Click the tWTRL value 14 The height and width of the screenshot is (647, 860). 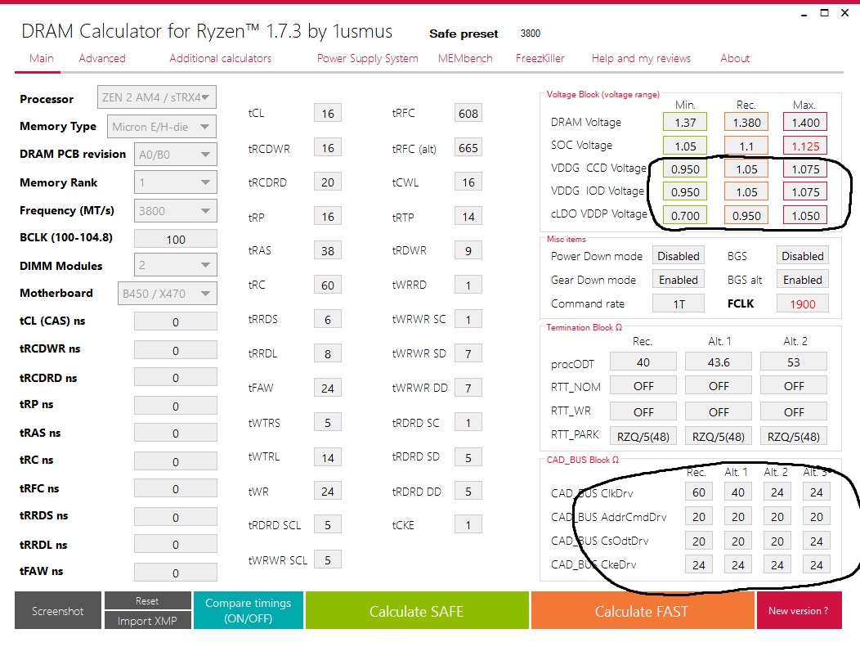[x=328, y=457]
